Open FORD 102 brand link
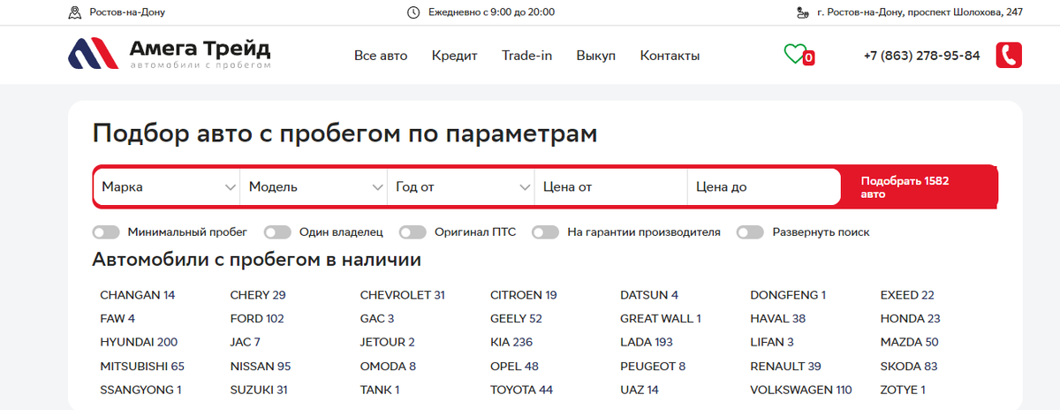Image resolution: width=1060 pixels, height=410 pixels. coord(257,319)
